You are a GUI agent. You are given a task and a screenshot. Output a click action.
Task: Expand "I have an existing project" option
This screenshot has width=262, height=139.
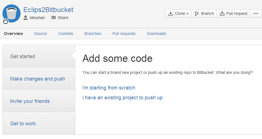(123, 98)
